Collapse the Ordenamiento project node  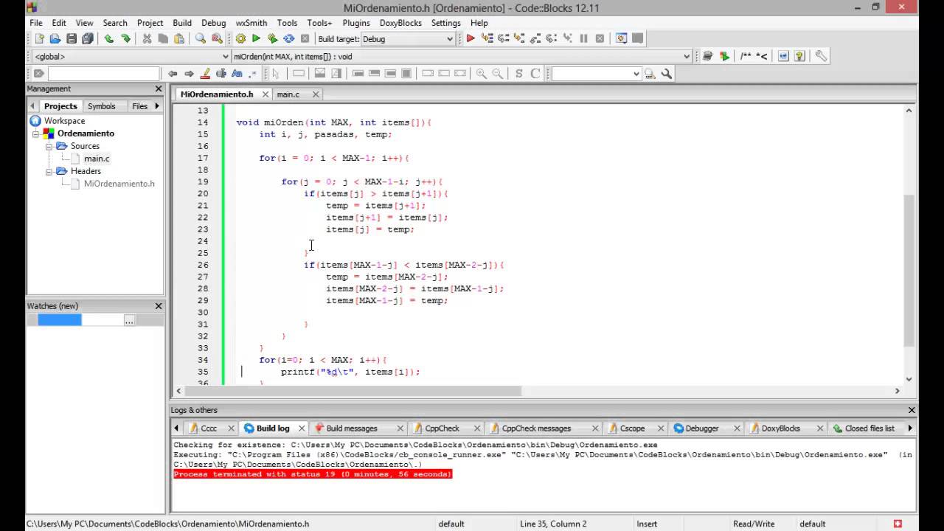[x=36, y=133]
